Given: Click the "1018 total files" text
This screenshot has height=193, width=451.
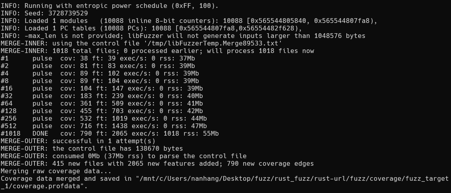Looking at the screenshot, I should click(x=80, y=51).
